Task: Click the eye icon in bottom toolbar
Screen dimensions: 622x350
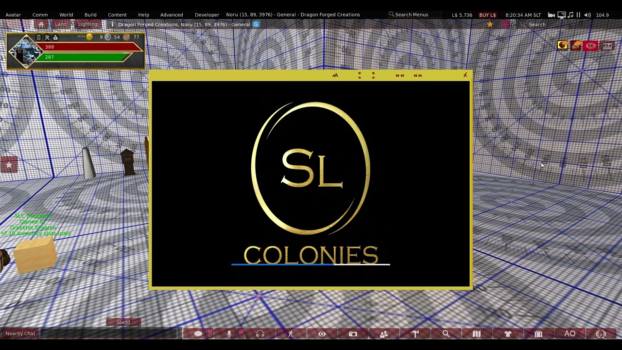Action: (322, 334)
